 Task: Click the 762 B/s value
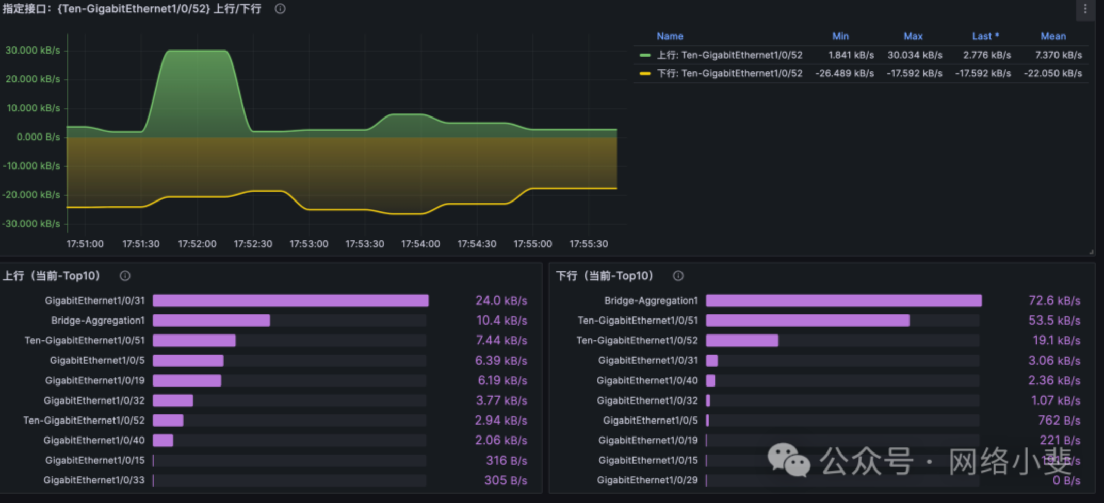tap(1059, 421)
